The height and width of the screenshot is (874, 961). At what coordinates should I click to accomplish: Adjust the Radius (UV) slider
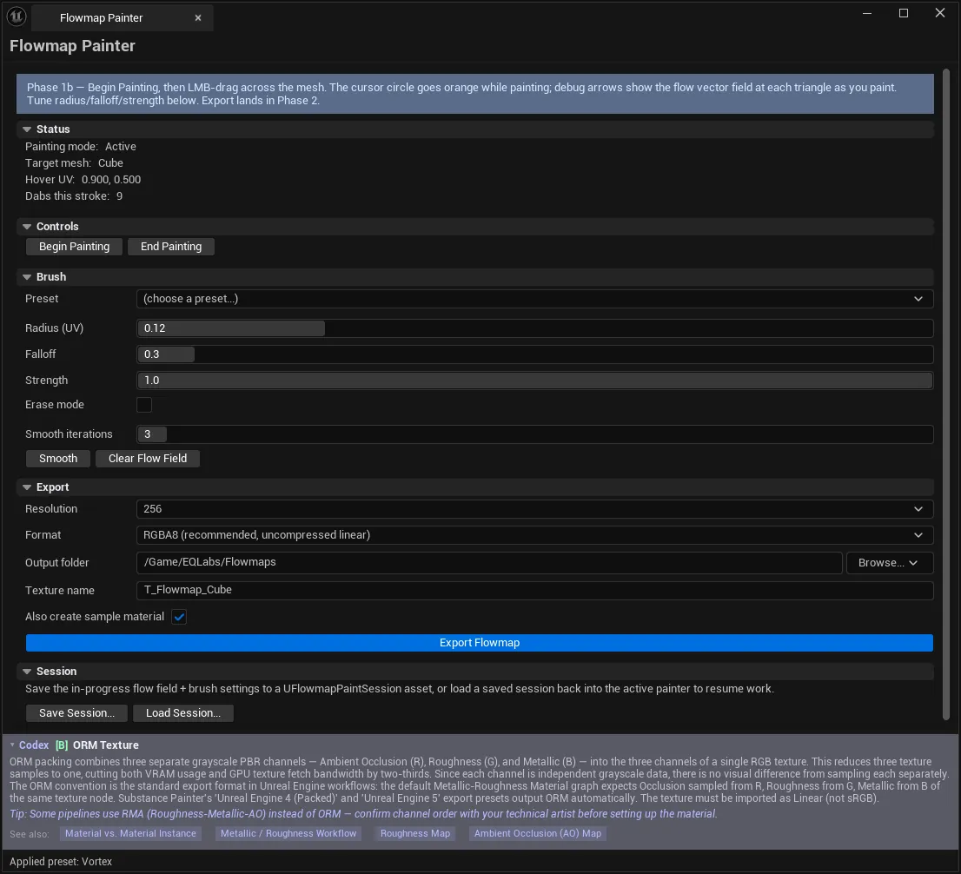(534, 328)
